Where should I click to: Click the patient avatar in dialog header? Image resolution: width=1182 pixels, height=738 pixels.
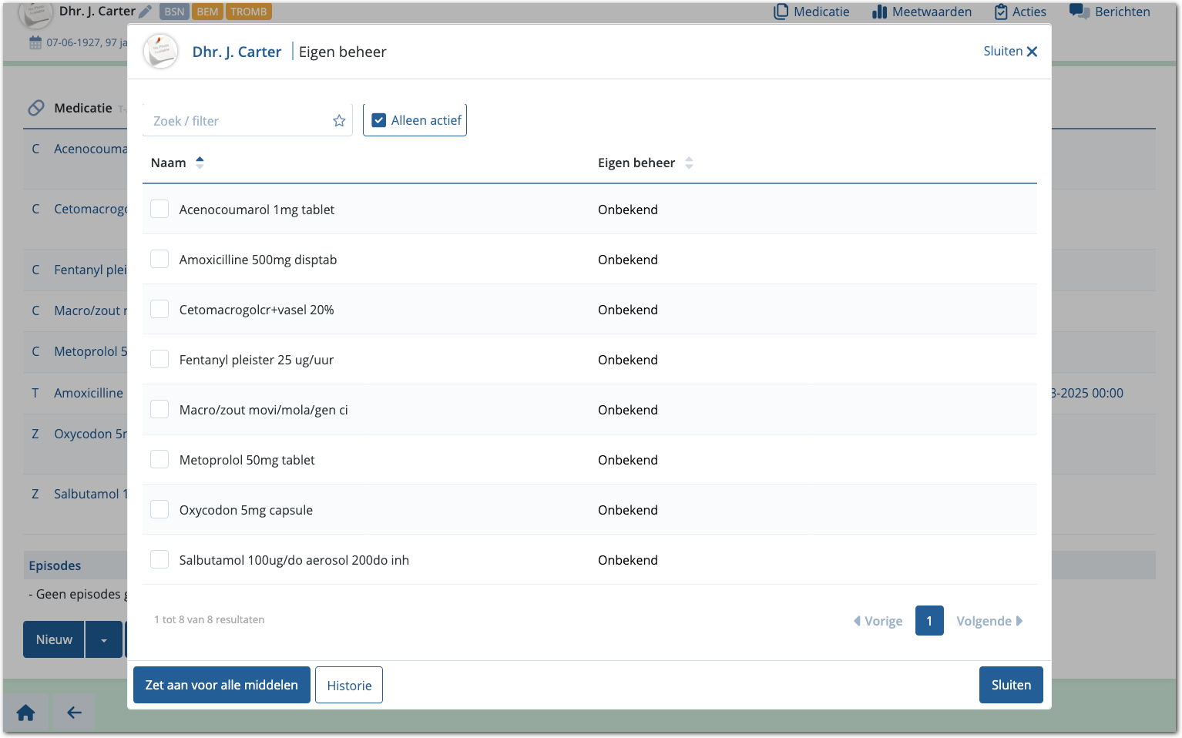coord(161,52)
